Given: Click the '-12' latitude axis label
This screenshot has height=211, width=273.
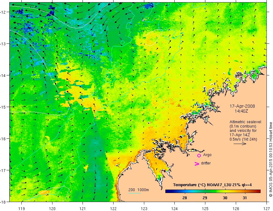Looking at the screenshot, I should [x=3, y=12].
